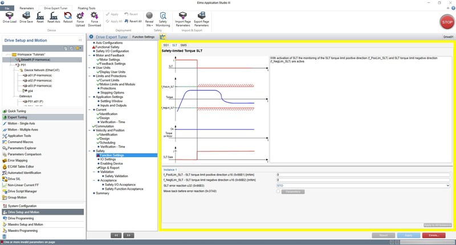Open Safety Monitoring tool
456x245 pixels.
tap(163, 17)
